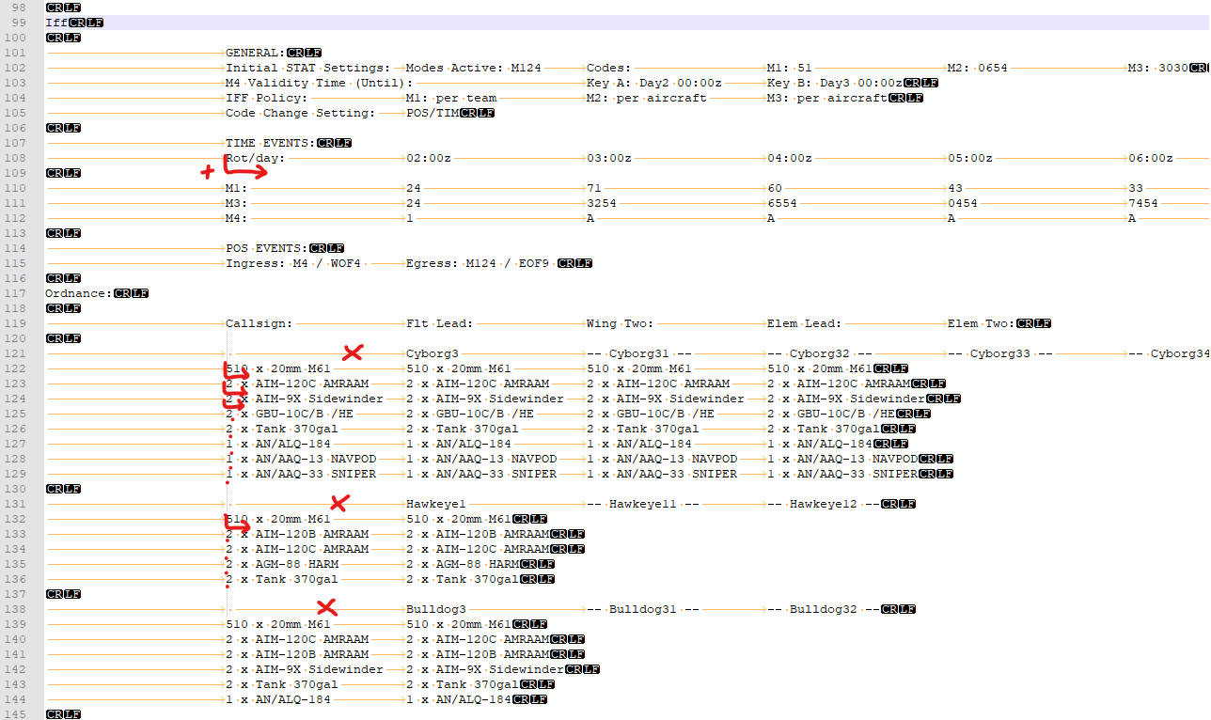
Task: Click line number 121 in the gutter
Action: click(15, 353)
